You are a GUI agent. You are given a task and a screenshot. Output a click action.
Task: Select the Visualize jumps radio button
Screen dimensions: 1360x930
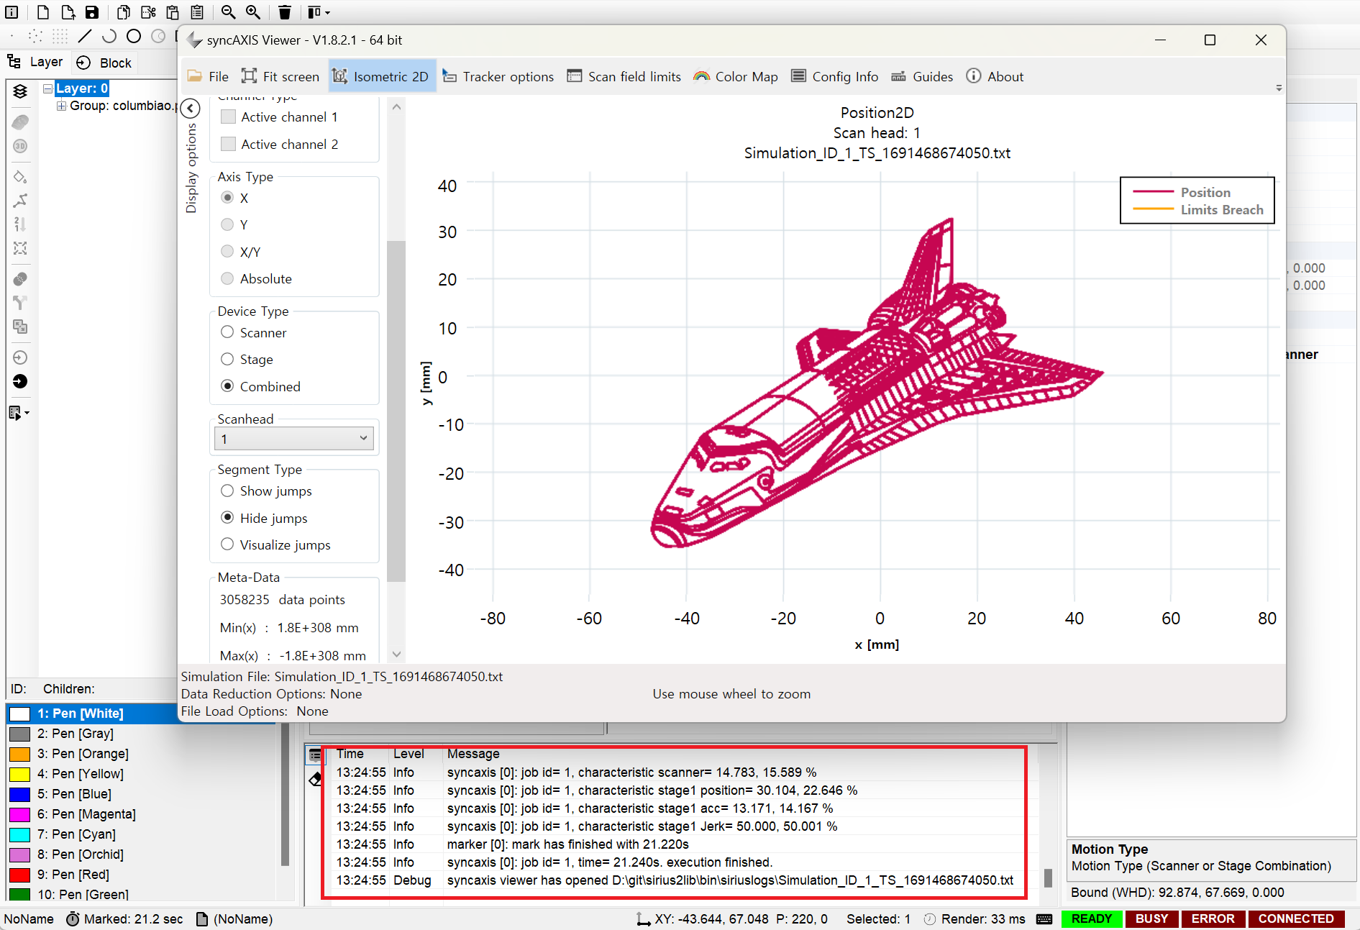(x=227, y=544)
